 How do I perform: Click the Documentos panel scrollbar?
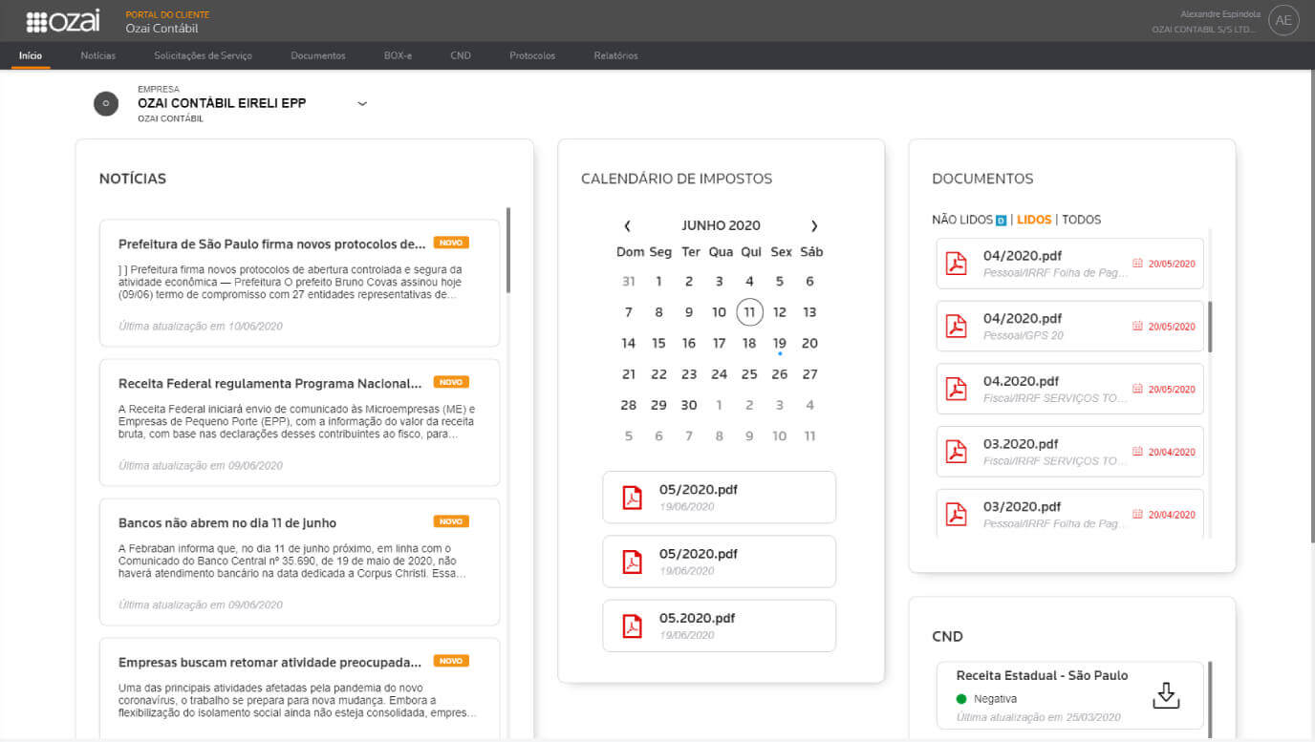pos(1211,327)
